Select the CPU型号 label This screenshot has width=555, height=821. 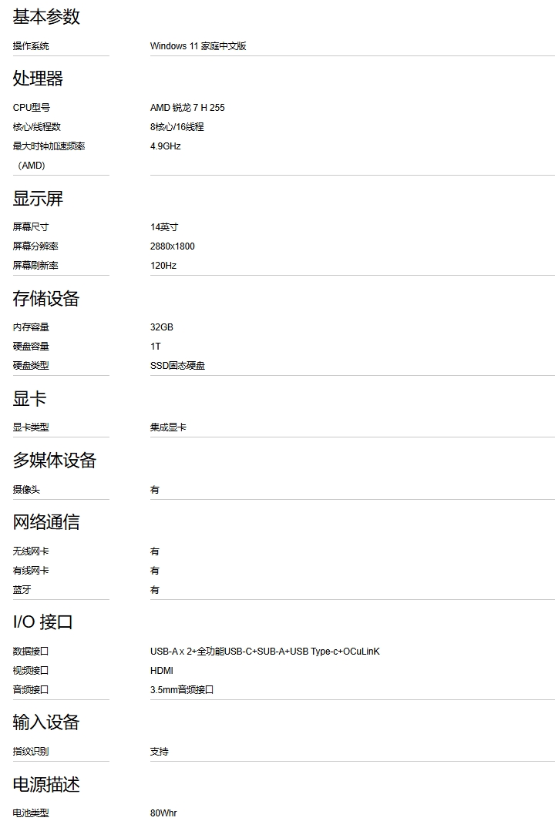pos(32,108)
